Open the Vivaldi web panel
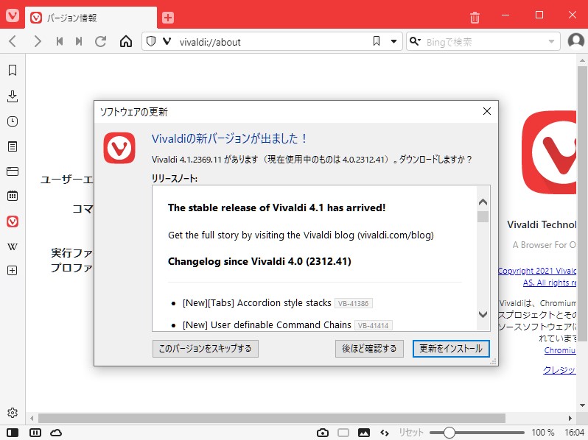 (13, 221)
